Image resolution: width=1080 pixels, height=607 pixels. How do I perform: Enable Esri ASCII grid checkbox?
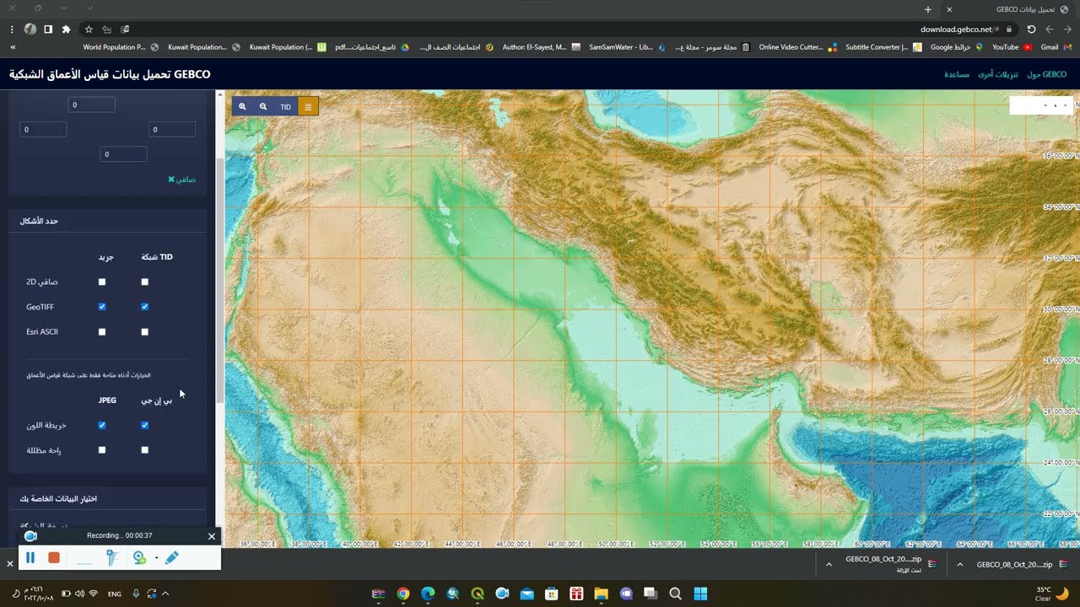point(102,332)
